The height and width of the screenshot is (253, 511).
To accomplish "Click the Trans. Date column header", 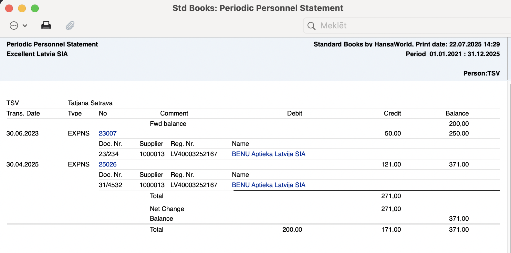I will [23, 113].
